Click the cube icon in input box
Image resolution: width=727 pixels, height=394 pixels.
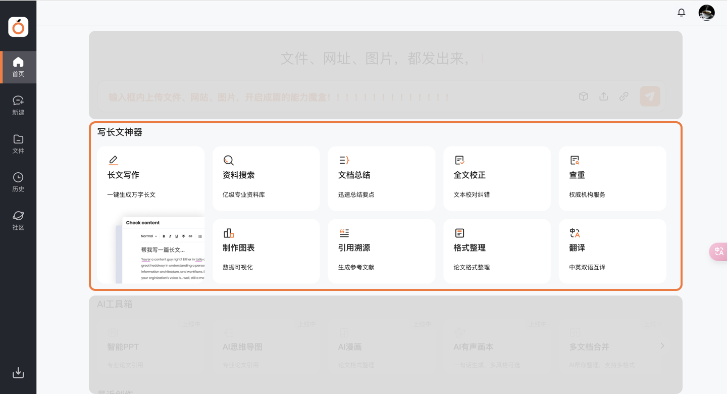tap(583, 96)
